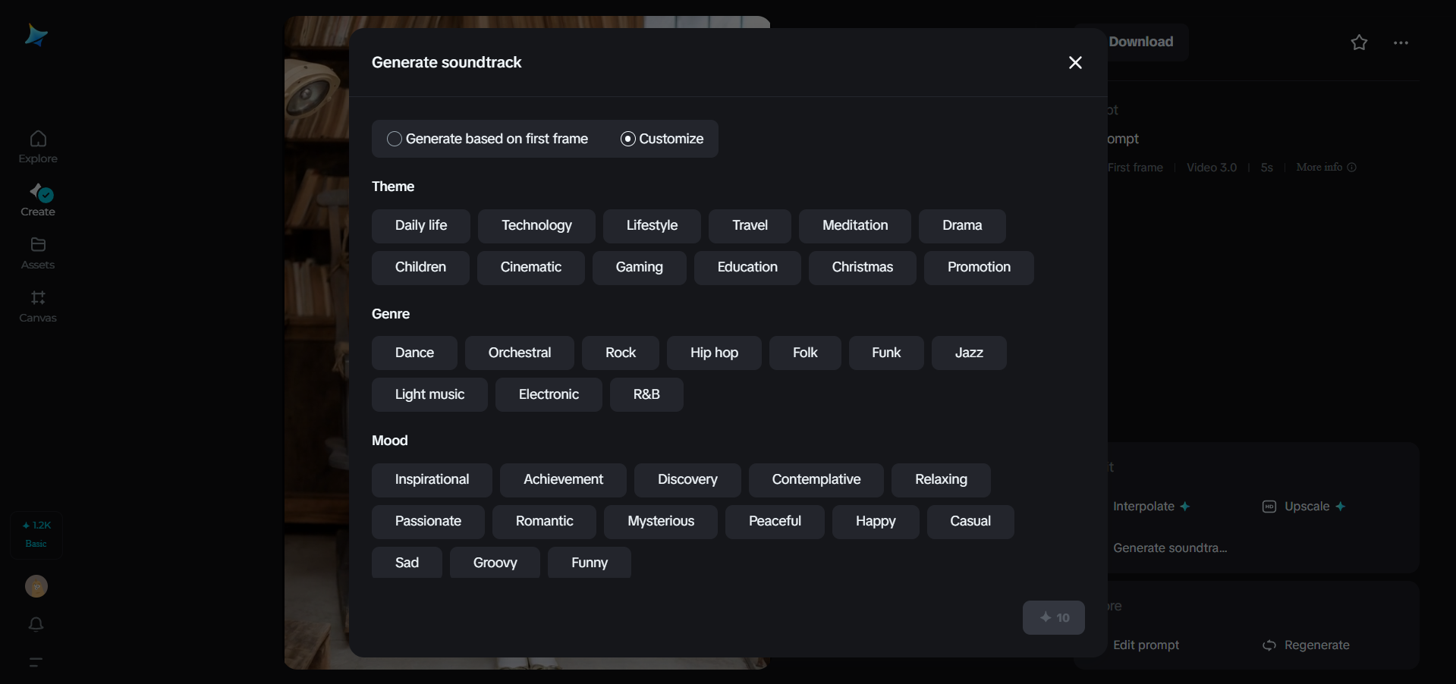Click the Upscale sparkle icon
This screenshot has width=1456, height=684.
1341,506
